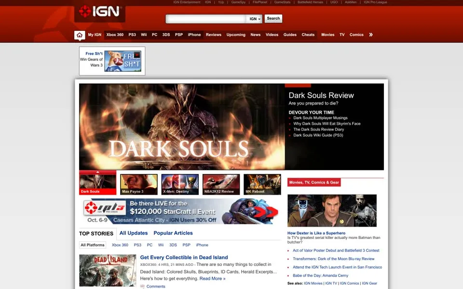The image size is (463, 289).
Task: Open the IGN search scope dropdown
Action: click(254, 19)
